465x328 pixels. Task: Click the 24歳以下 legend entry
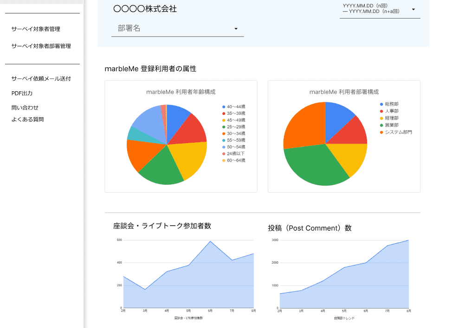coord(233,154)
